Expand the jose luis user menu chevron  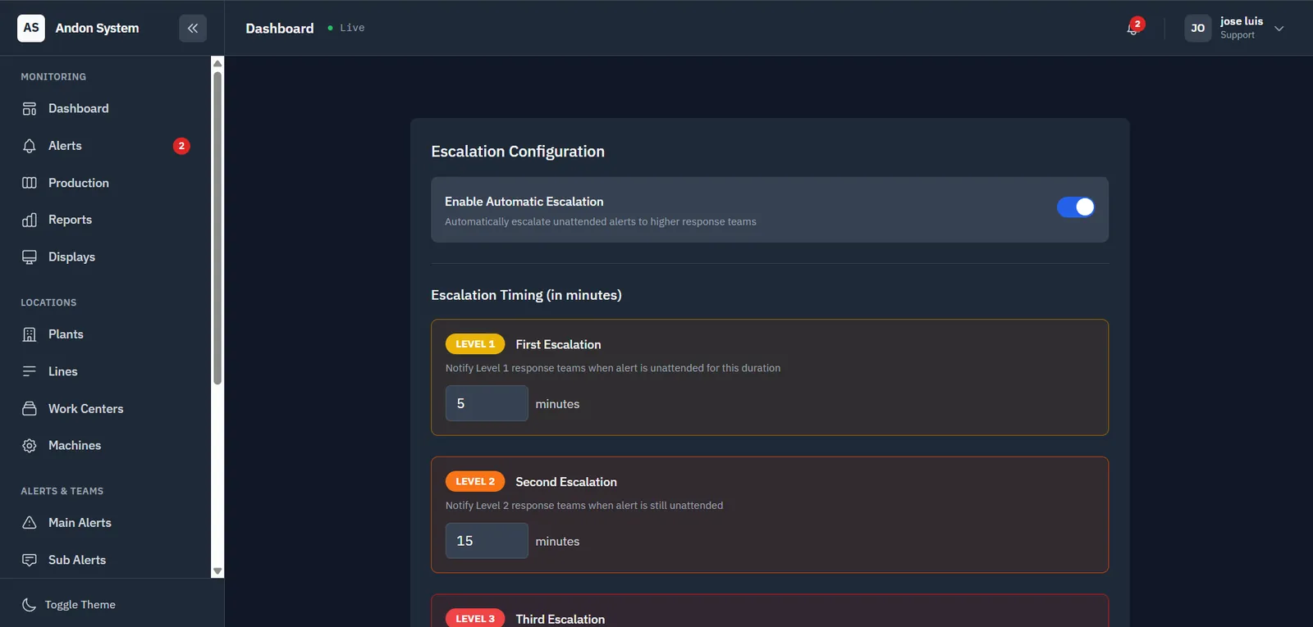(x=1279, y=29)
